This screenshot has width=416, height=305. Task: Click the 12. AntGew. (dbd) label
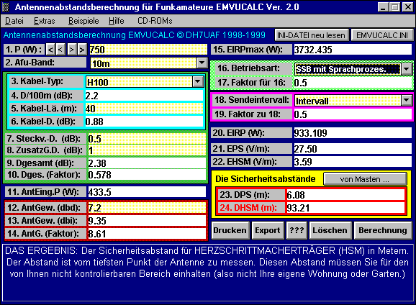click(x=46, y=208)
